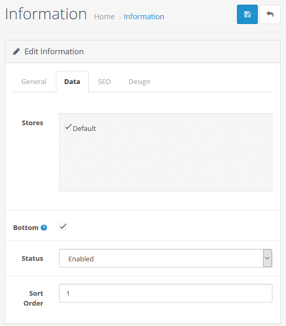This screenshot has height=326, width=286.
Task: Click the Bottom help question-mark icon
Action: coord(44,227)
